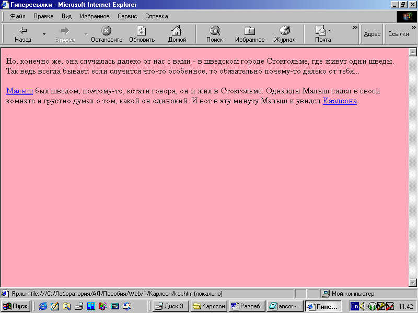Expand the Почта dropdown arrow
The width and height of the screenshot is (418, 313).
(x=330, y=31)
